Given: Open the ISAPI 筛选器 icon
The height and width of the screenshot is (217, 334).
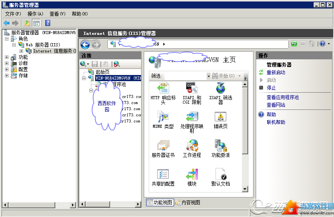Looking at the screenshot, I should point(220,88).
